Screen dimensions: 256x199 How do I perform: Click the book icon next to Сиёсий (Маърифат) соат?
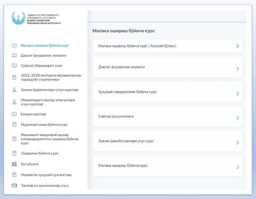(x=14, y=66)
